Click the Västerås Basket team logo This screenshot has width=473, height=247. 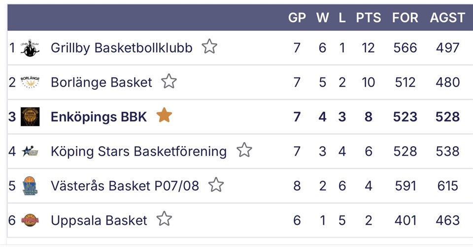point(30,186)
